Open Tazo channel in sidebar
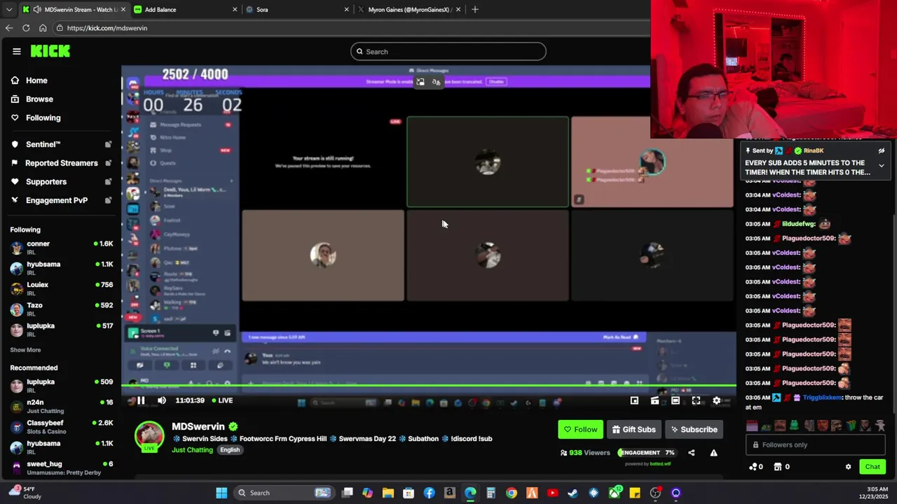 point(61,309)
